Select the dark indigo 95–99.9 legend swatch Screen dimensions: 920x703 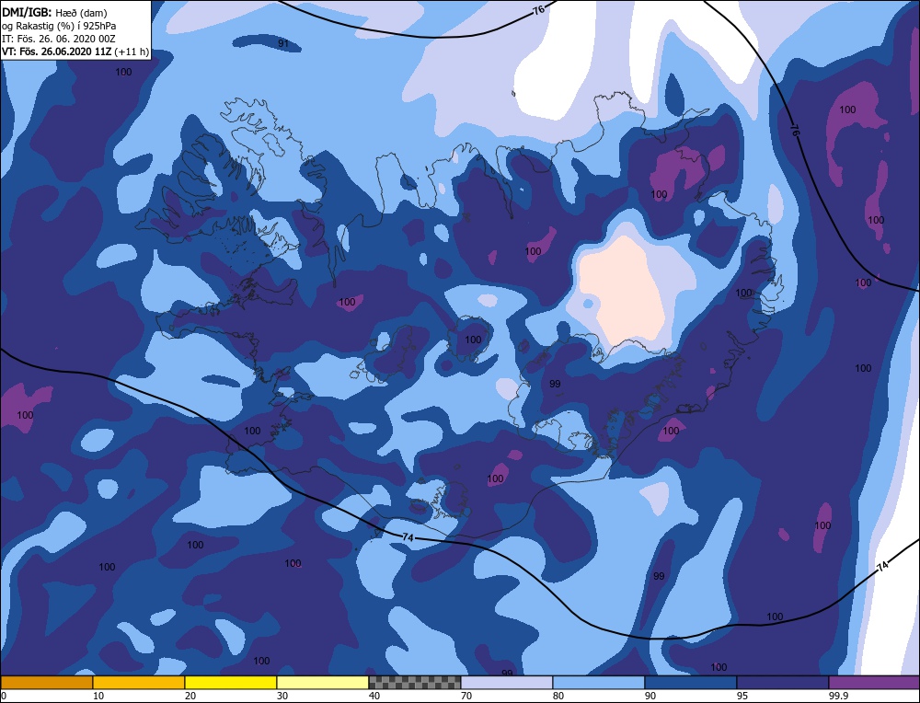(783, 683)
